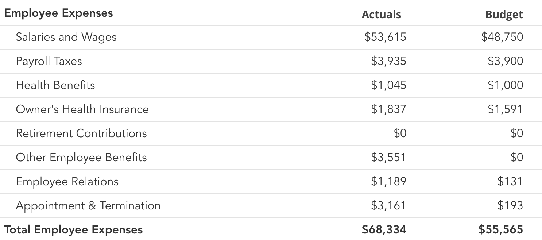Select the Salaries and Wages row label
The height and width of the screenshot is (240, 542).
[x=66, y=37]
